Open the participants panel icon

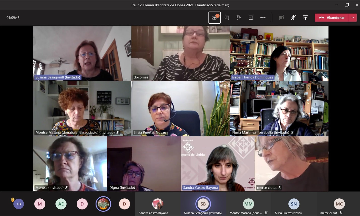tap(215, 18)
